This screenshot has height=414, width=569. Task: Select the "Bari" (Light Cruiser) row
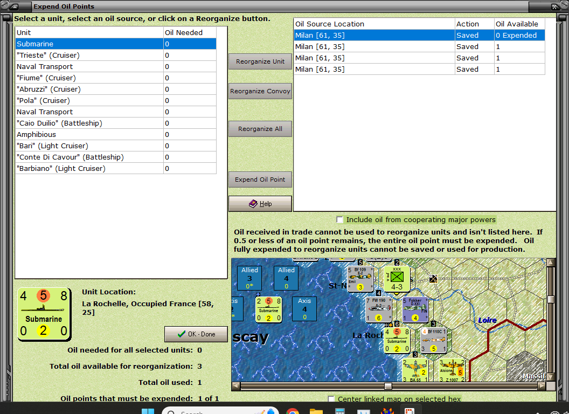click(x=116, y=146)
